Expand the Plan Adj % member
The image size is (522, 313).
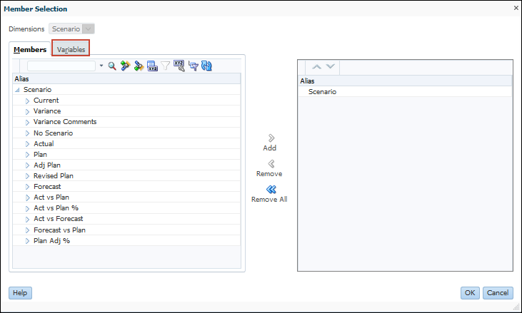click(27, 241)
